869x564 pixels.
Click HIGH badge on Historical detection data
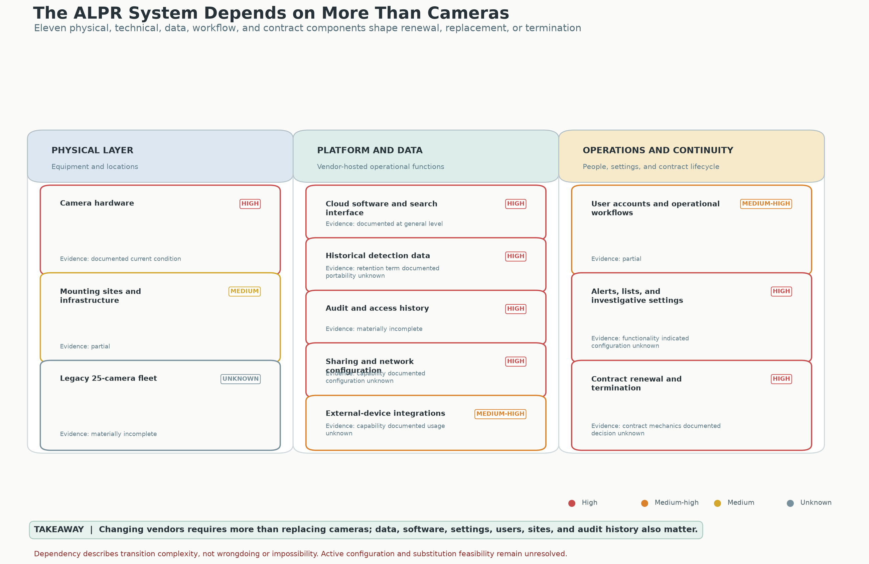click(x=516, y=256)
